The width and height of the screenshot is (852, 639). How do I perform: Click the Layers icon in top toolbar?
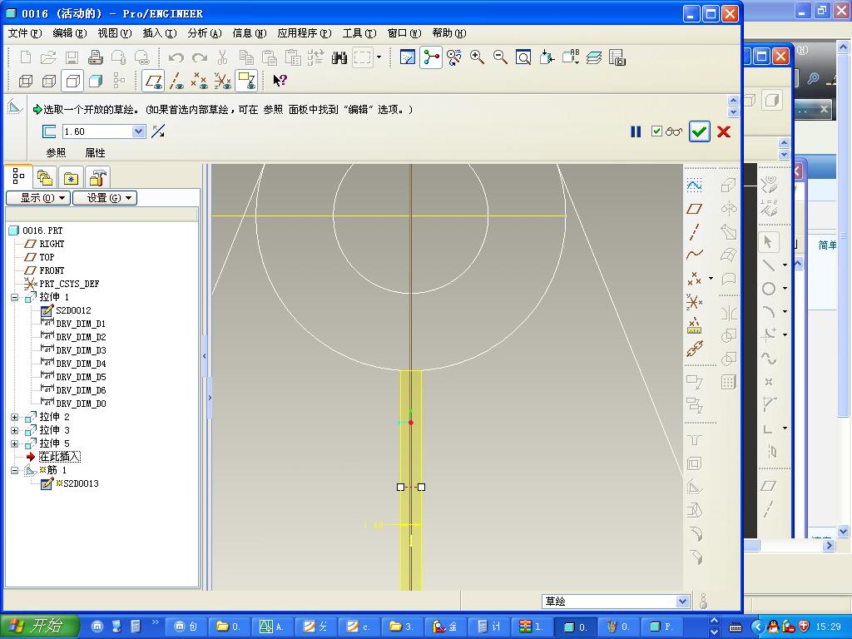[x=594, y=57]
